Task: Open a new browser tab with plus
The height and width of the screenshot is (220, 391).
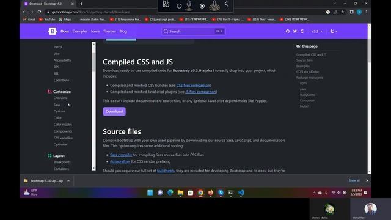Action: point(81,4)
